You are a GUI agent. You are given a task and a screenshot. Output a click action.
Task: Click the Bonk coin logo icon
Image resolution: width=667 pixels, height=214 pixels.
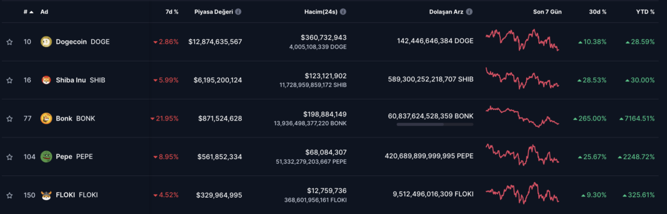pos(46,118)
